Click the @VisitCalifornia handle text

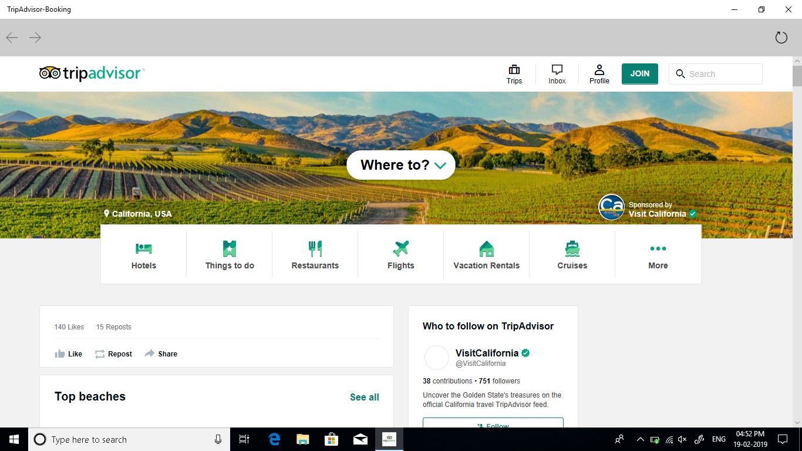481,364
